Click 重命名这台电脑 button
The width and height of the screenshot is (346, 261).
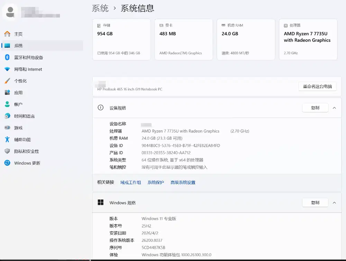point(317,86)
